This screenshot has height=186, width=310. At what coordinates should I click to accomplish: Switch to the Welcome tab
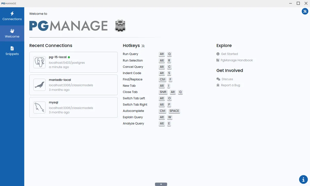(x=12, y=33)
